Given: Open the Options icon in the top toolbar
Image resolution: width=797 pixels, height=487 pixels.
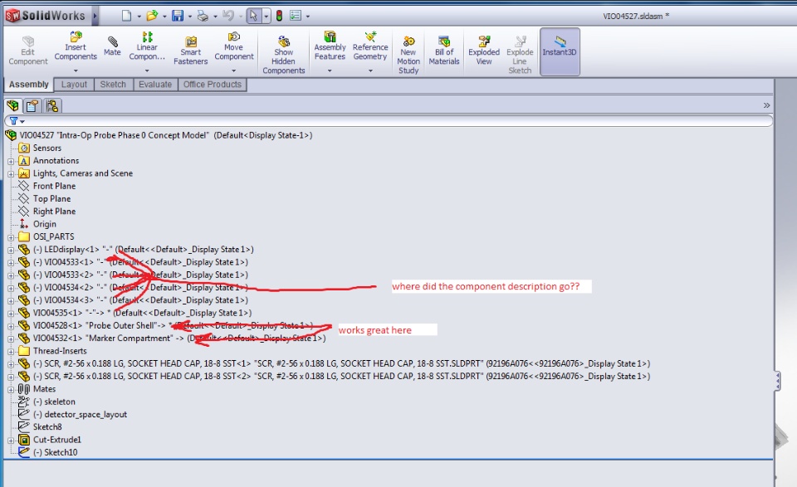Looking at the screenshot, I should 296,16.
